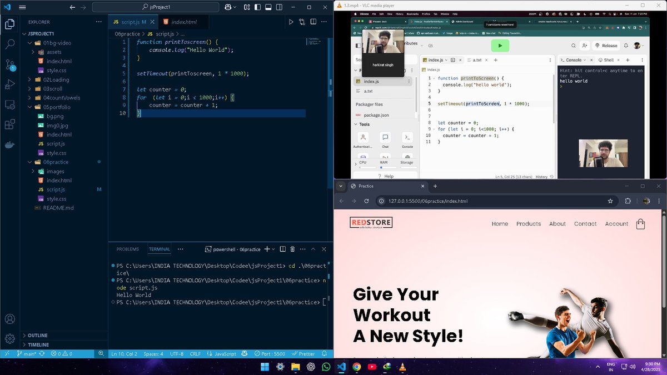Select the TERMINAL panel tab
This screenshot has width=667, height=375.
[160, 249]
